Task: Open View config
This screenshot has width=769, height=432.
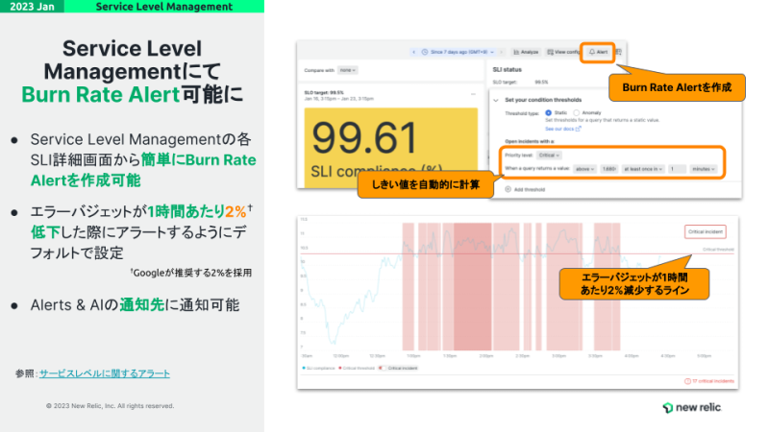Action: (563, 52)
